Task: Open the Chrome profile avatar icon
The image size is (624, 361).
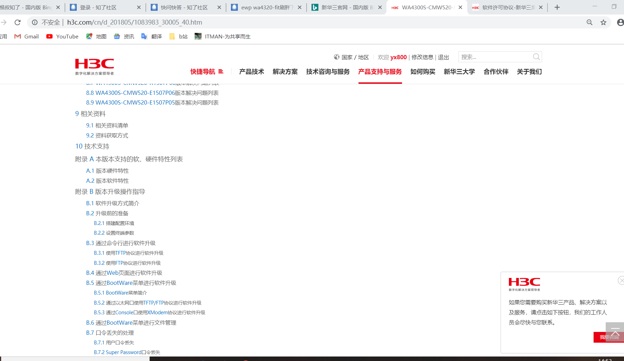Action: point(620,22)
